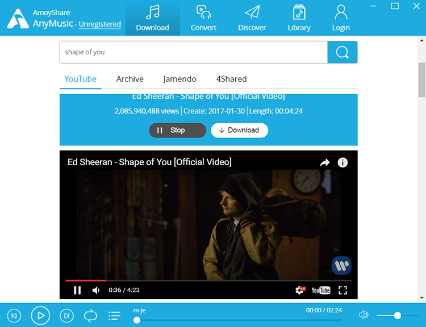Image resolution: width=426 pixels, height=327 pixels.
Task: Click the video frame area
Action: (208, 225)
